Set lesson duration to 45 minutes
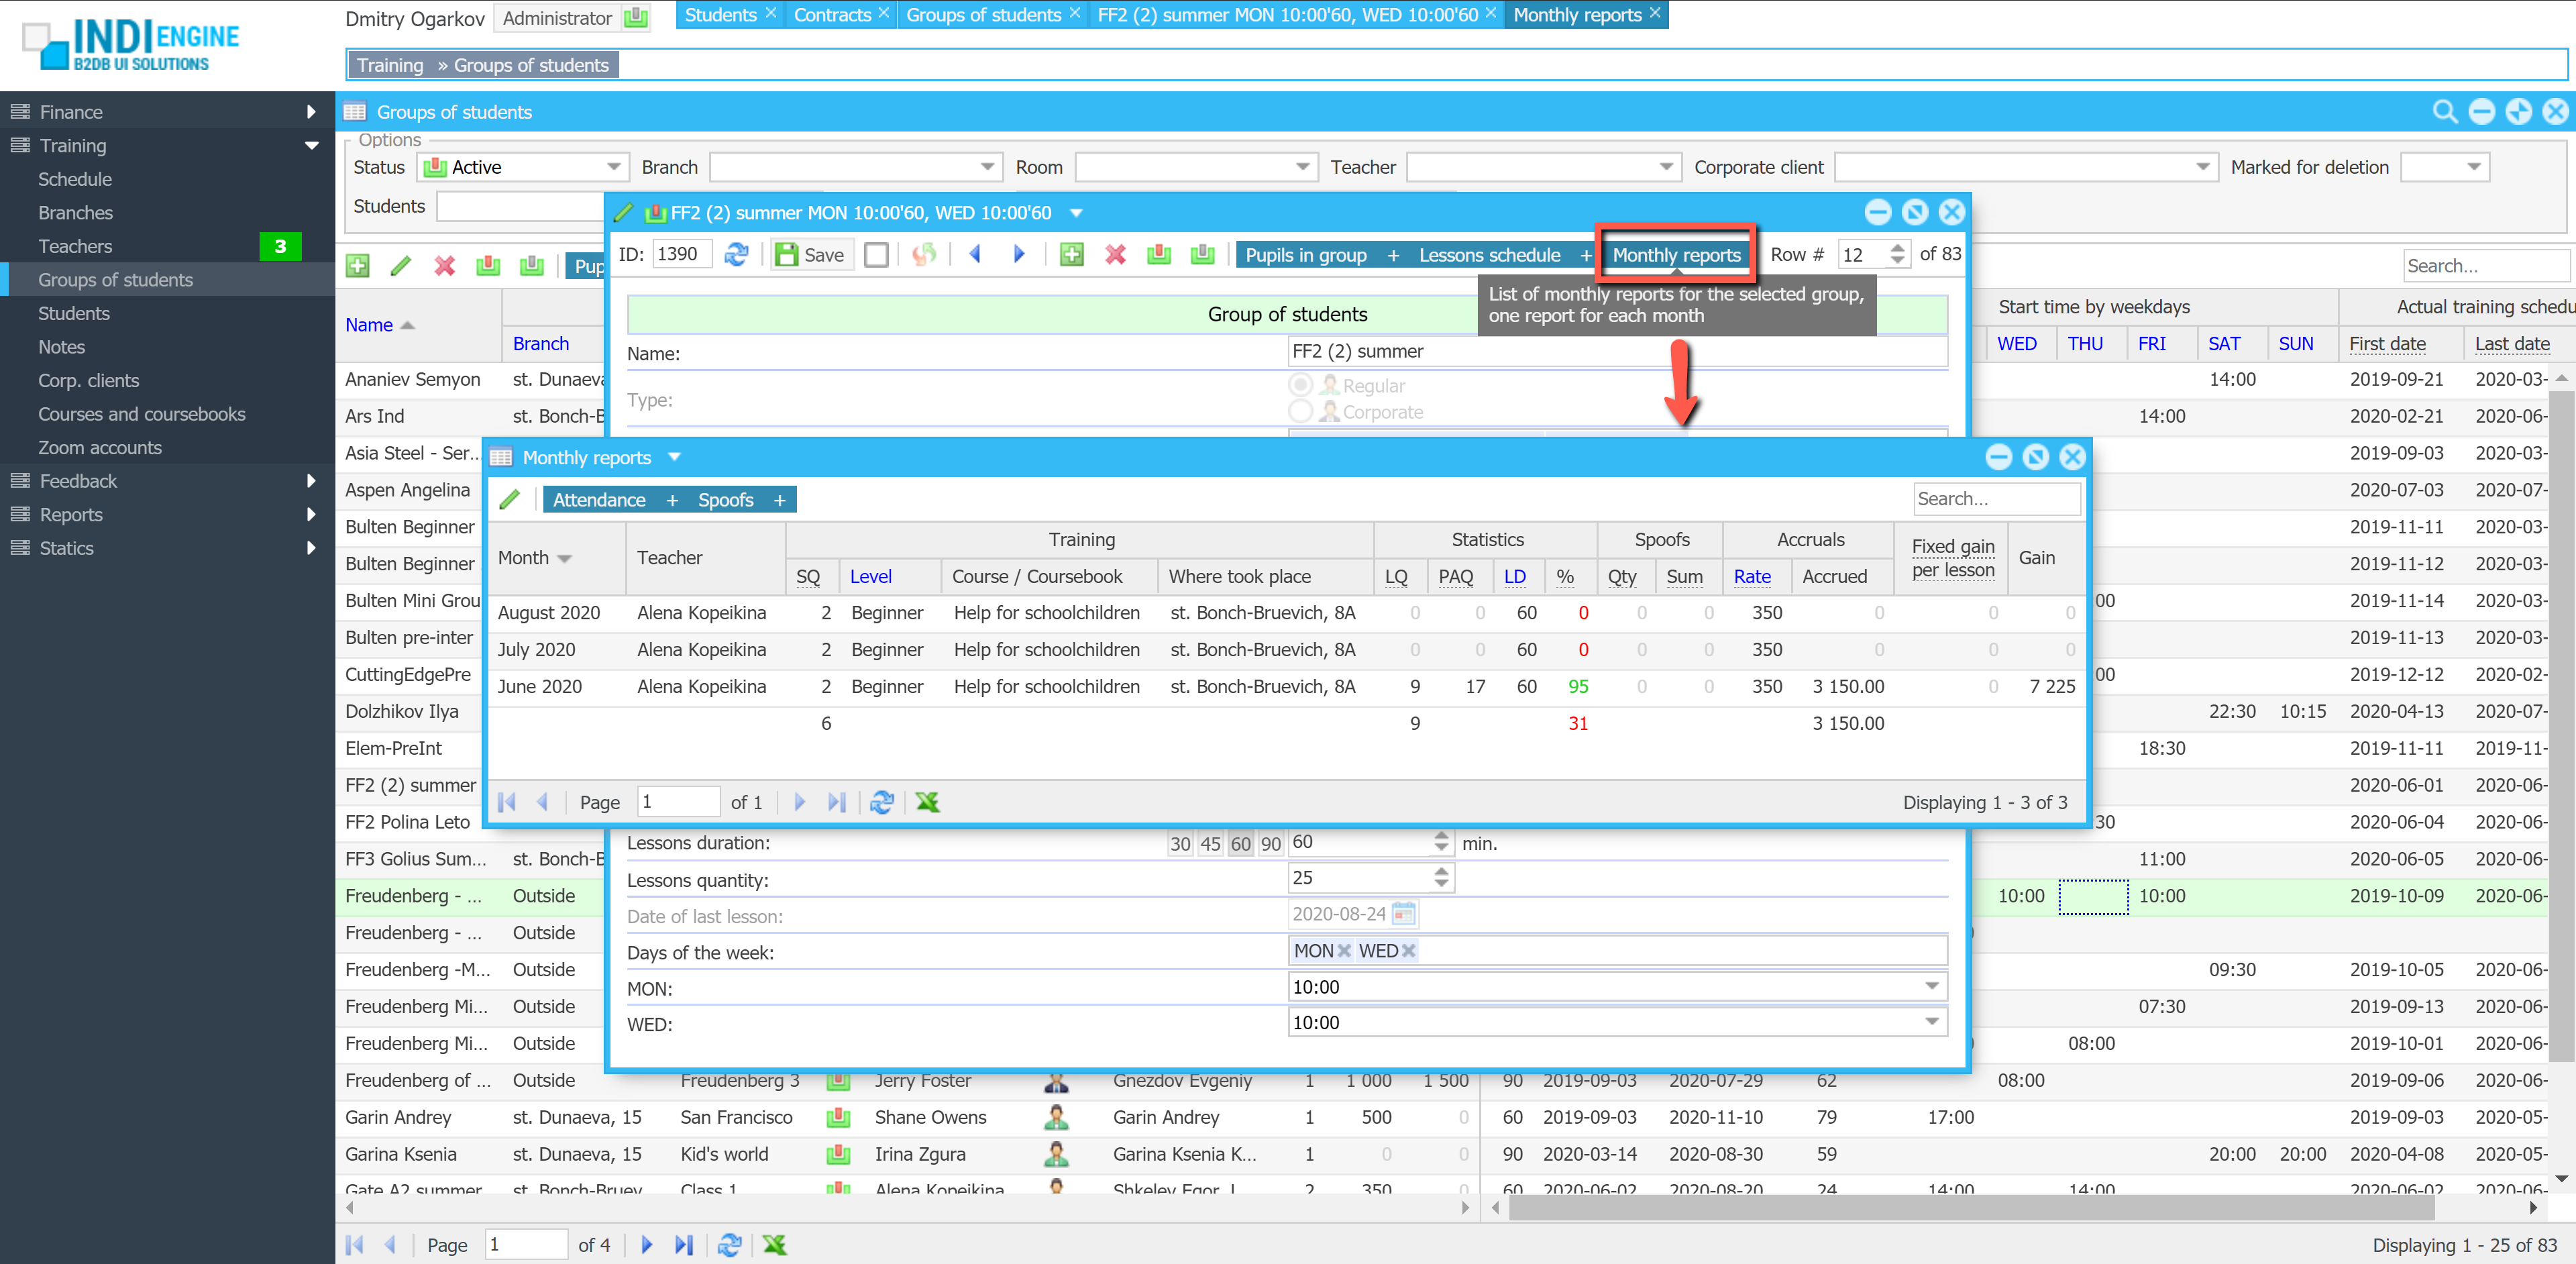 click(1210, 843)
